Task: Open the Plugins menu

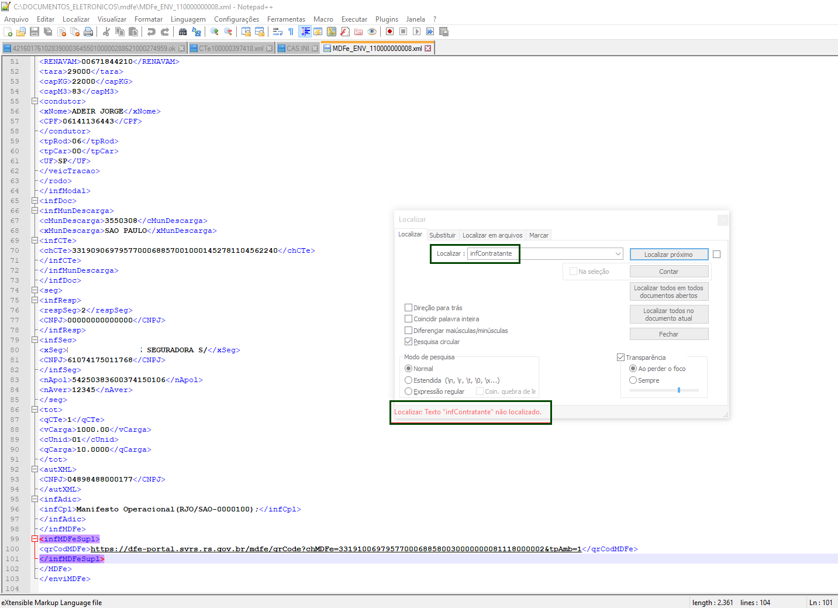Action: [387, 19]
